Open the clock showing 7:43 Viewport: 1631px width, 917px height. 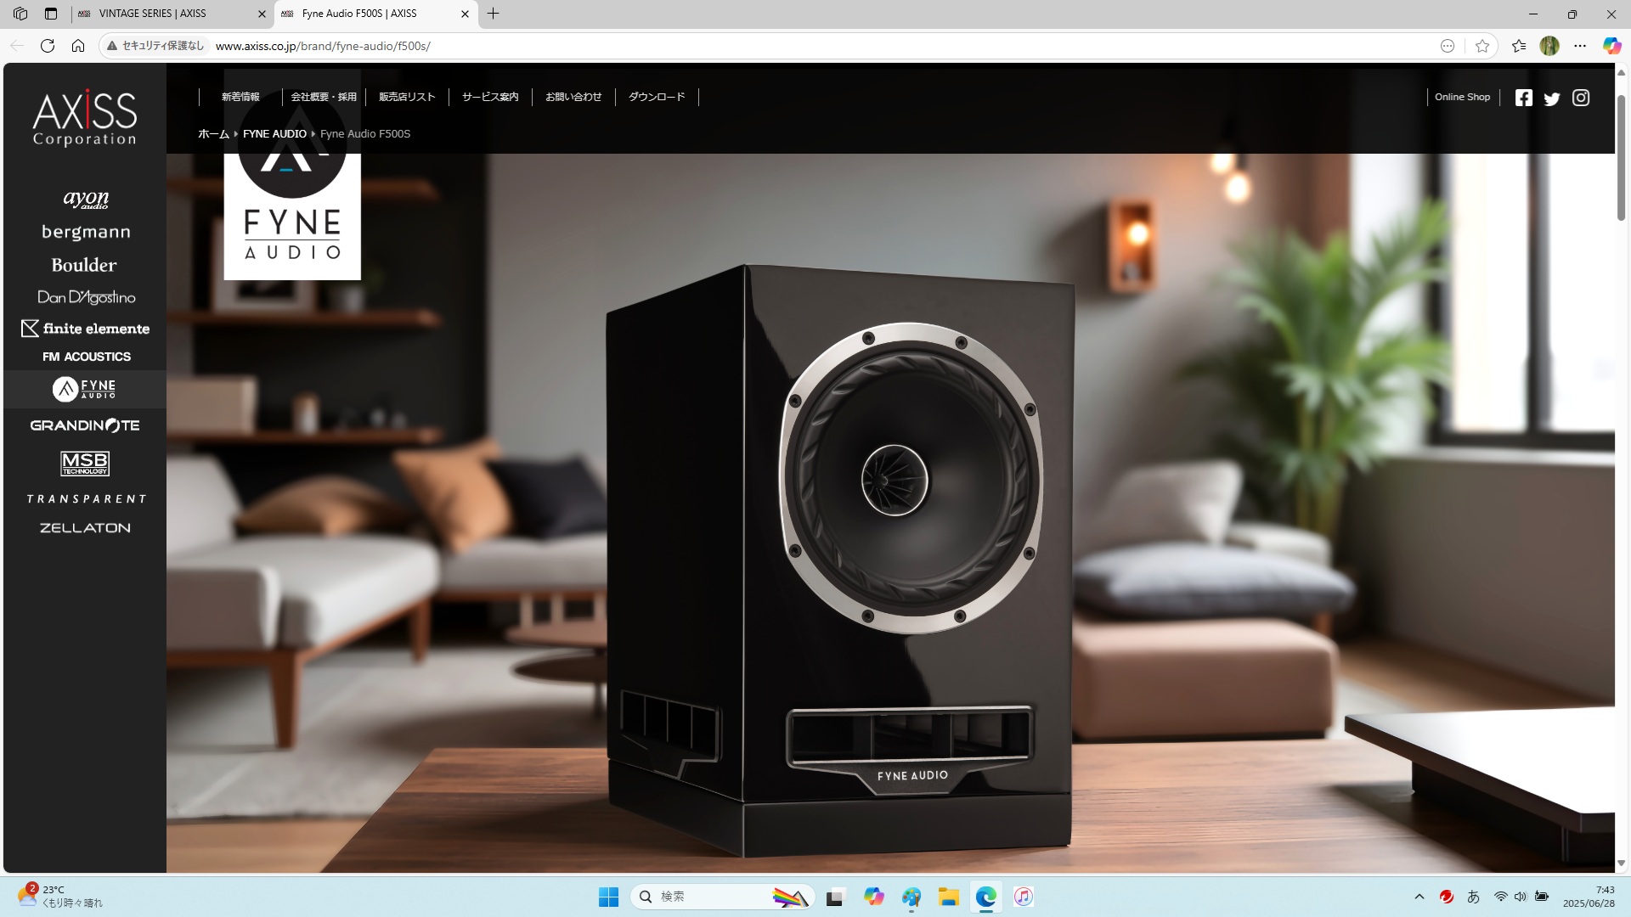tap(1589, 897)
